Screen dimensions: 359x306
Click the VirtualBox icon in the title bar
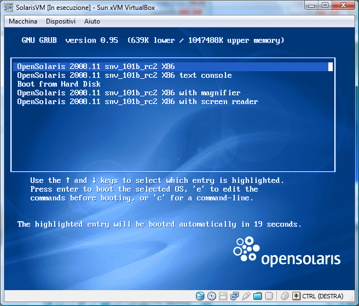pyautogui.click(x=9, y=7)
